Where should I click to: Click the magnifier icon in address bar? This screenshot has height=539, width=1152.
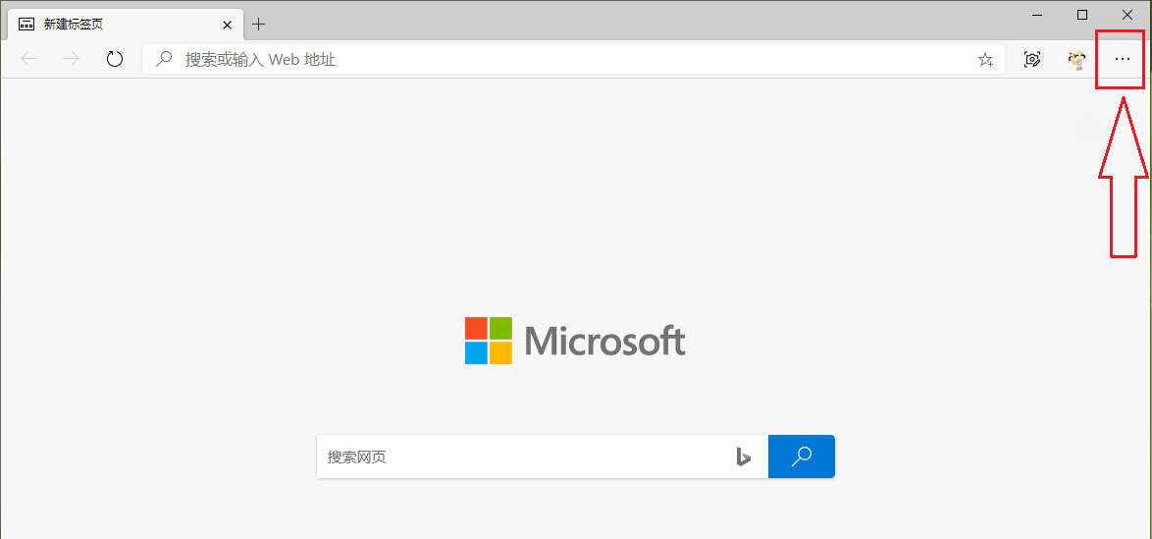(165, 59)
